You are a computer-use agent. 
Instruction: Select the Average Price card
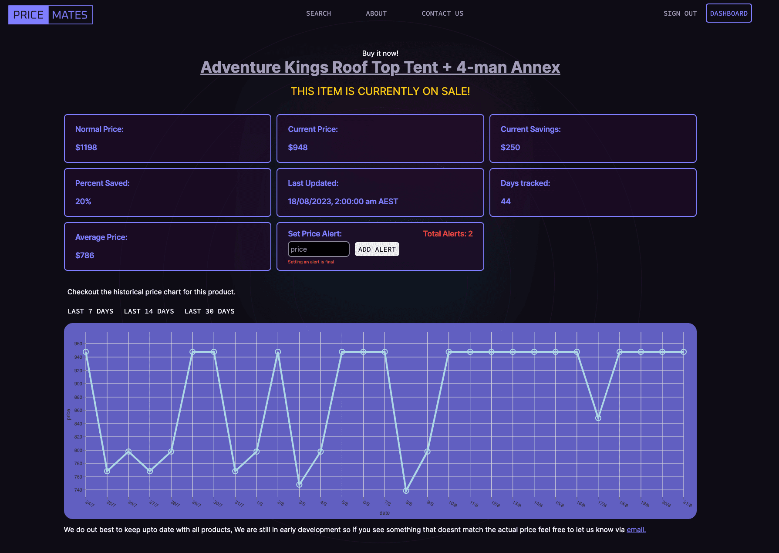167,246
